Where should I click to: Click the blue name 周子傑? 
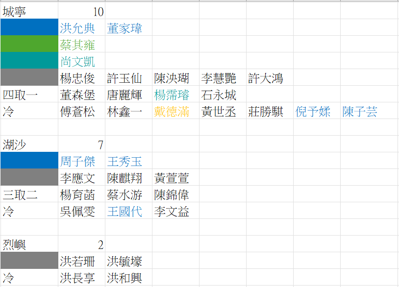tap(82, 161)
